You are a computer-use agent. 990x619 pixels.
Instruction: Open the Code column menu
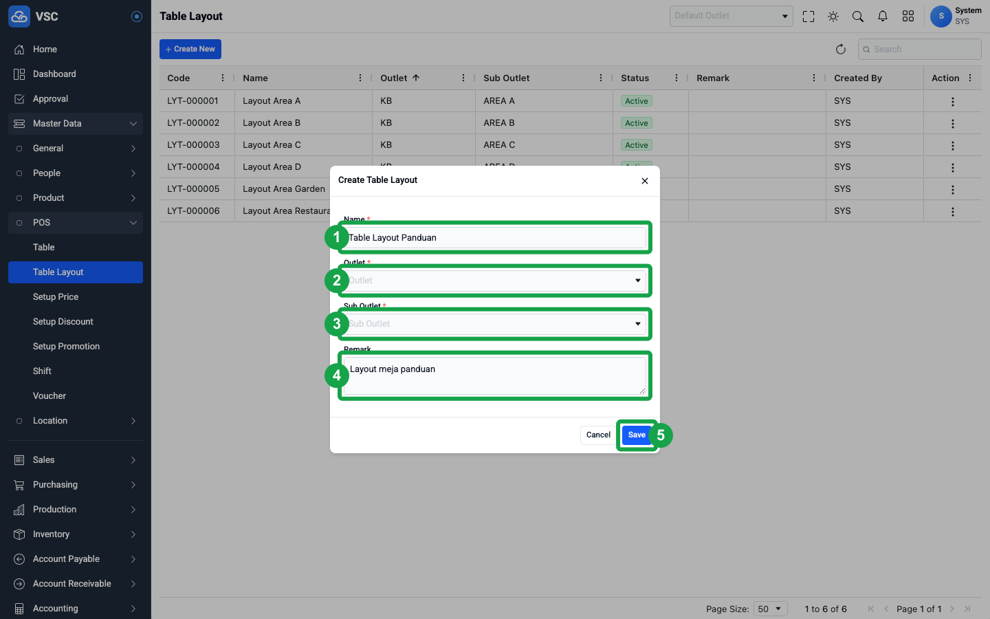click(222, 78)
